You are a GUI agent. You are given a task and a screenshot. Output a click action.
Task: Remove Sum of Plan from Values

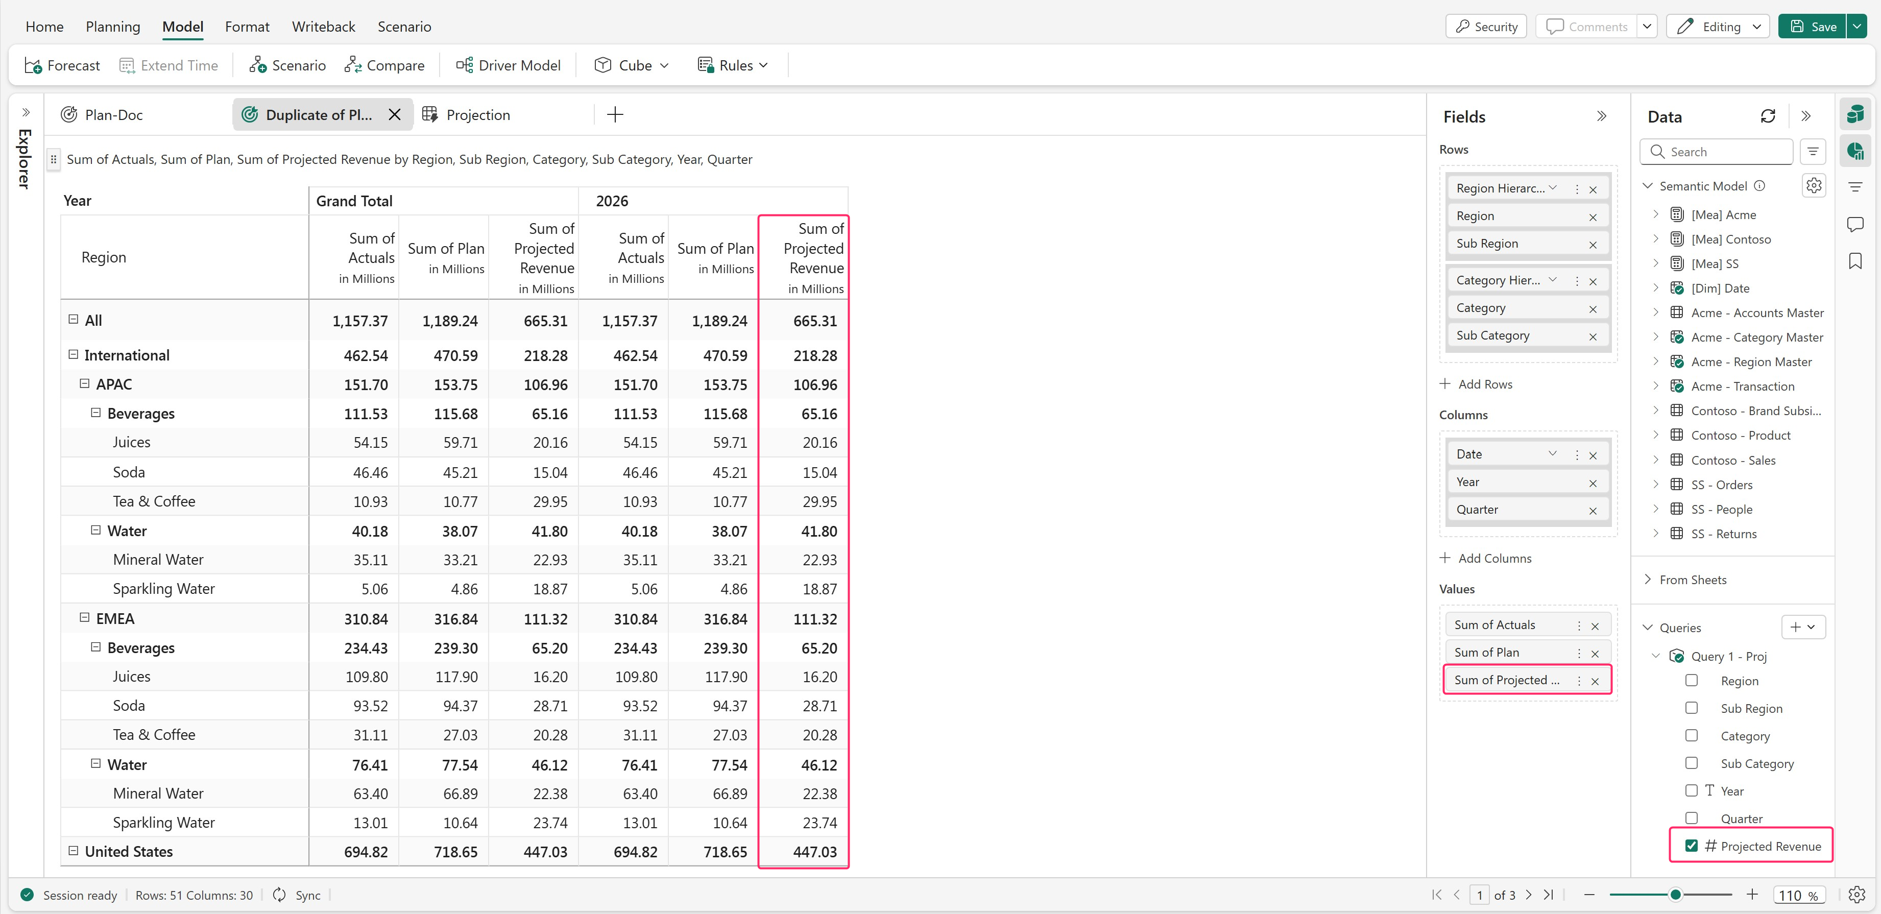(1595, 654)
